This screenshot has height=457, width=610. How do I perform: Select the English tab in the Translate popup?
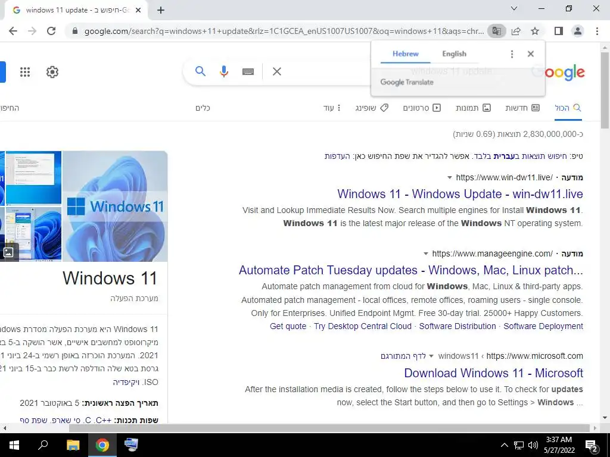tap(454, 54)
